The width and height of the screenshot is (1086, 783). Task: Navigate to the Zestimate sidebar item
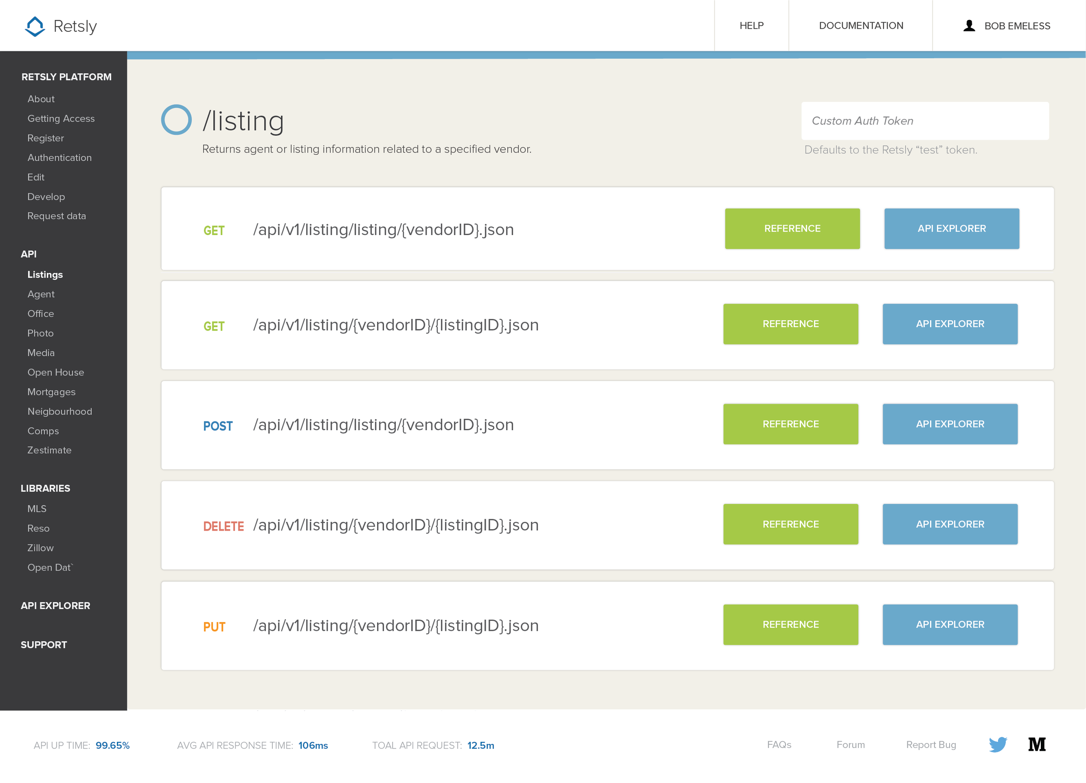point(50,450)
